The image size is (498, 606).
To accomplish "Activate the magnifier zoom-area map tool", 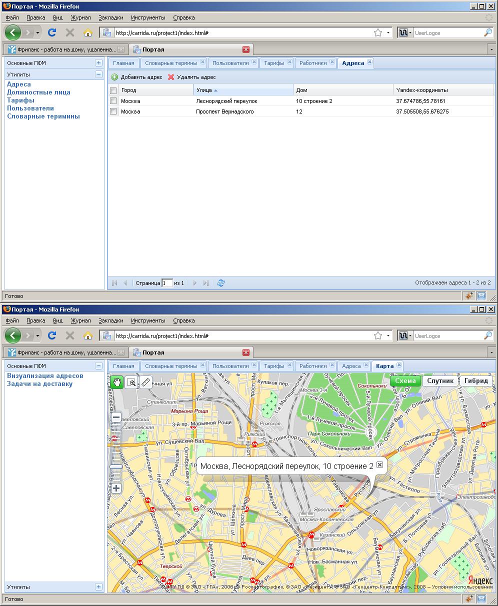I will [x=131, y=382].
